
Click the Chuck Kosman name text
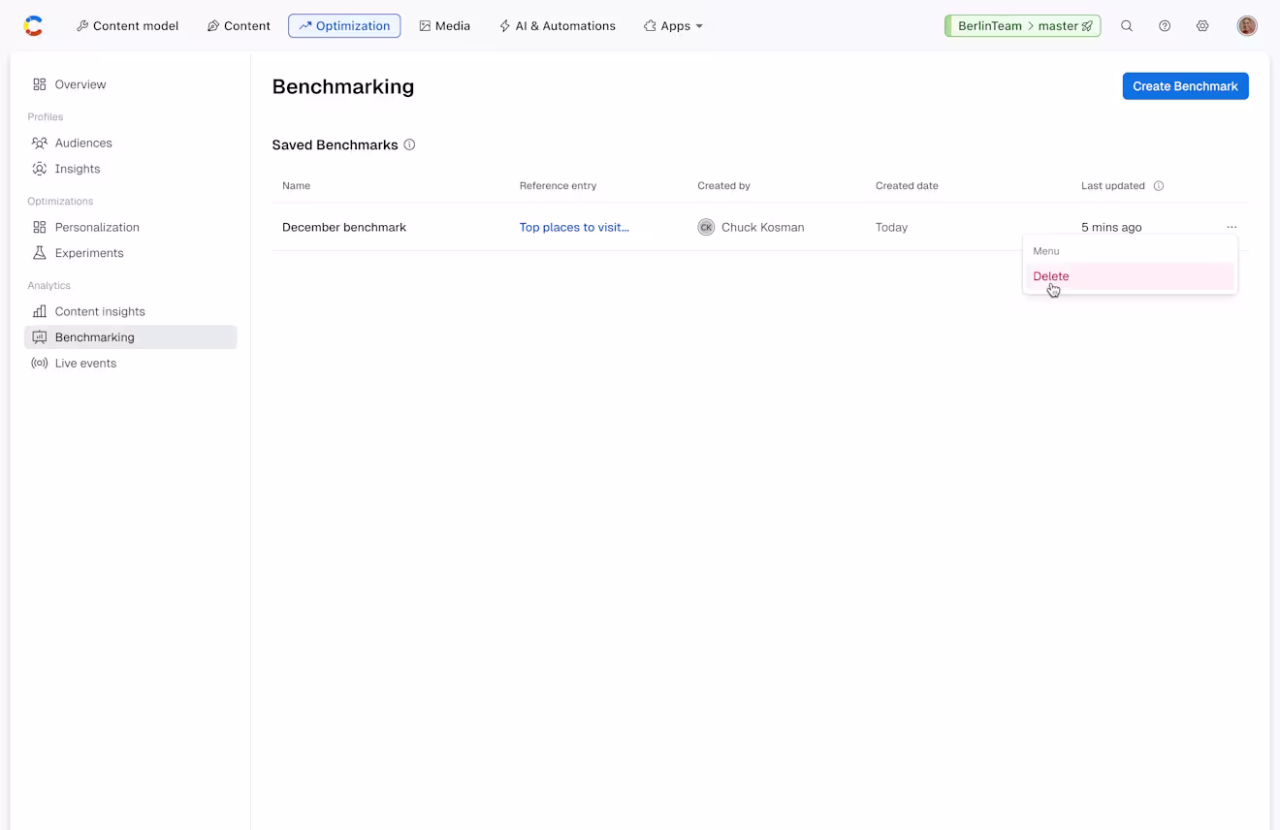point(762,227)
